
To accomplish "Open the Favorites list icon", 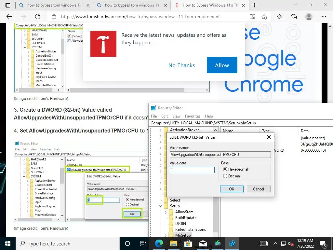I will pos(280,17).
